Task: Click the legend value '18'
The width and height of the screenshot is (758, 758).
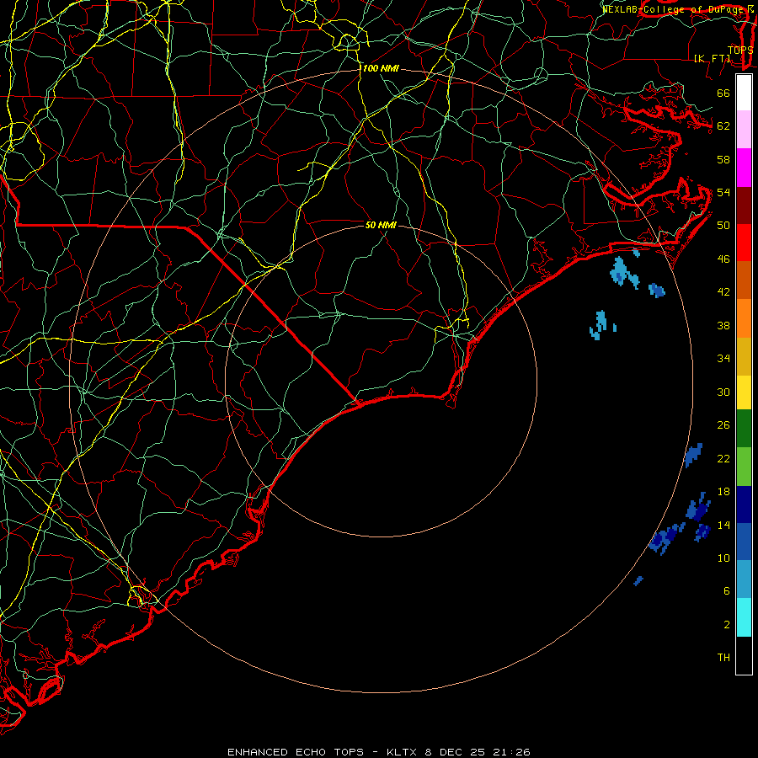Action: coord(723,492)
